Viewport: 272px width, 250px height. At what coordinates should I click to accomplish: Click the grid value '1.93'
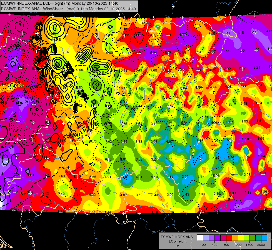click(245, 121)
